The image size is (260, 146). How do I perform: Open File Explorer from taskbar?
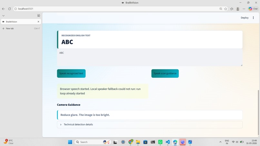tap(138, 142)
